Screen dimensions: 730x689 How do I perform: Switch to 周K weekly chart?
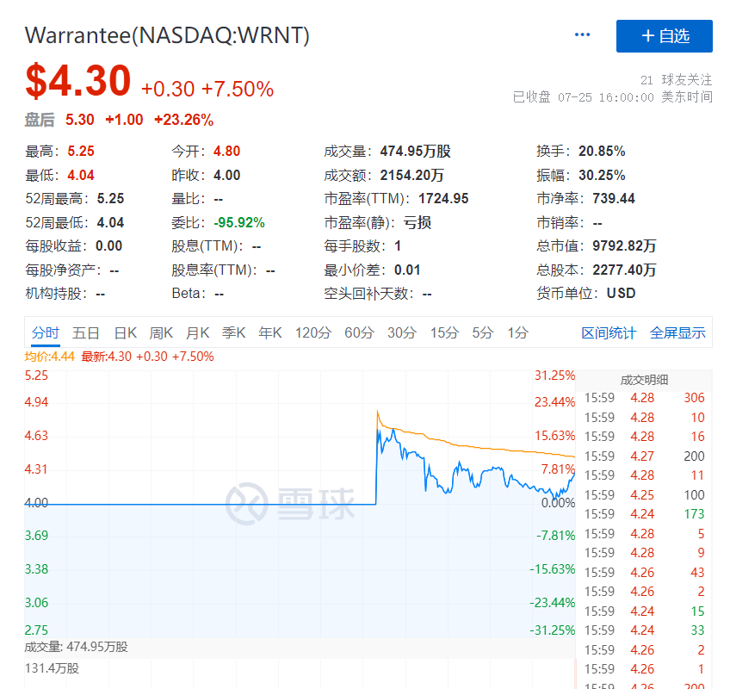161,333
